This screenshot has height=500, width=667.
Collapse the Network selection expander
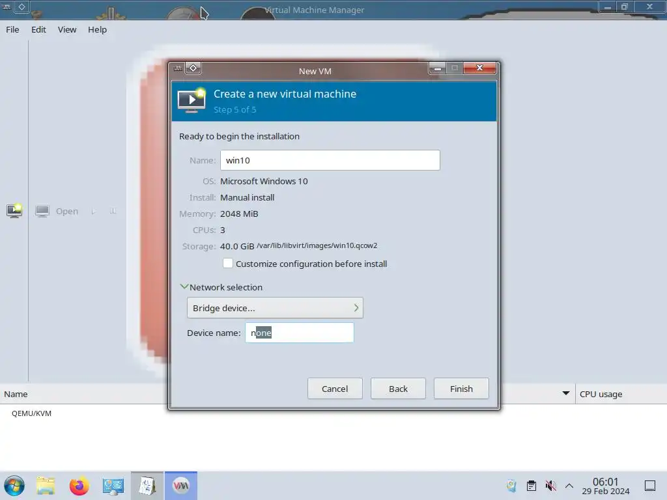[184, 287]
